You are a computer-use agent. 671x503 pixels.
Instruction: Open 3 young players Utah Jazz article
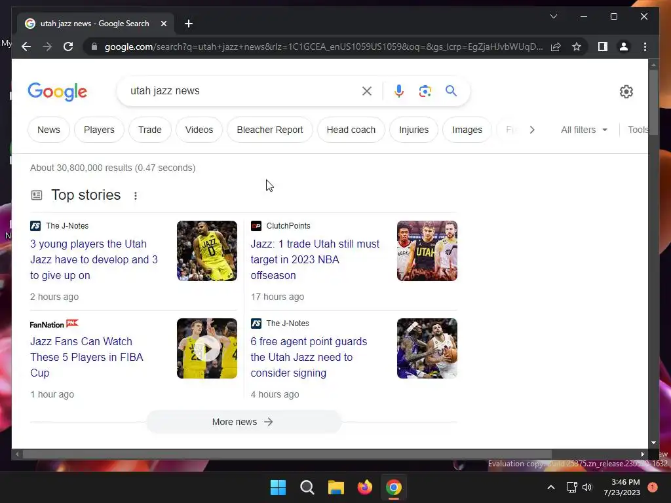[94, 259]
